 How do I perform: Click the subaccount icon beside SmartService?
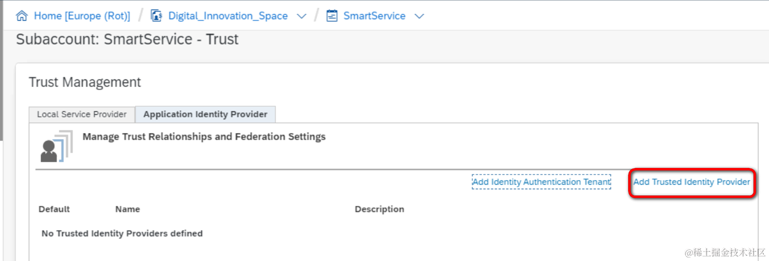coord(332,16)
